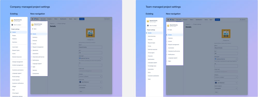Image resolution: width=258 pixels, height=97 pixels.
Task: Select People in company-managed existing sidebar
Action: point(14,35)
